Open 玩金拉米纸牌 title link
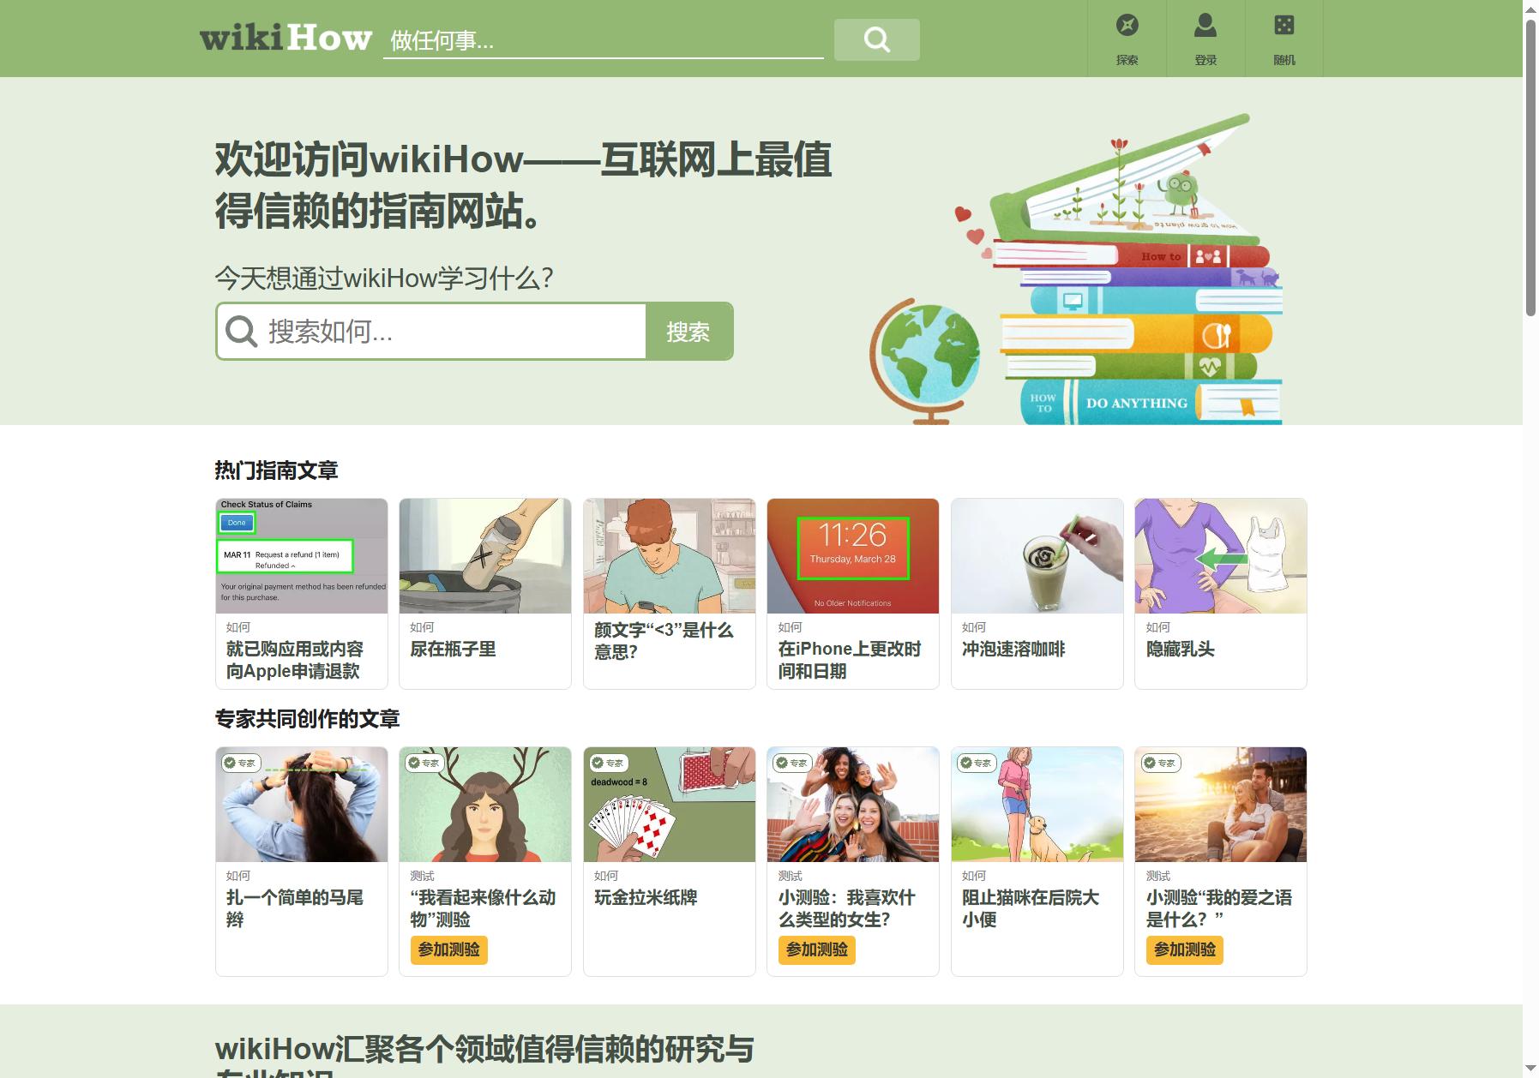1539x1078 pixels. (x=646, y=897)
